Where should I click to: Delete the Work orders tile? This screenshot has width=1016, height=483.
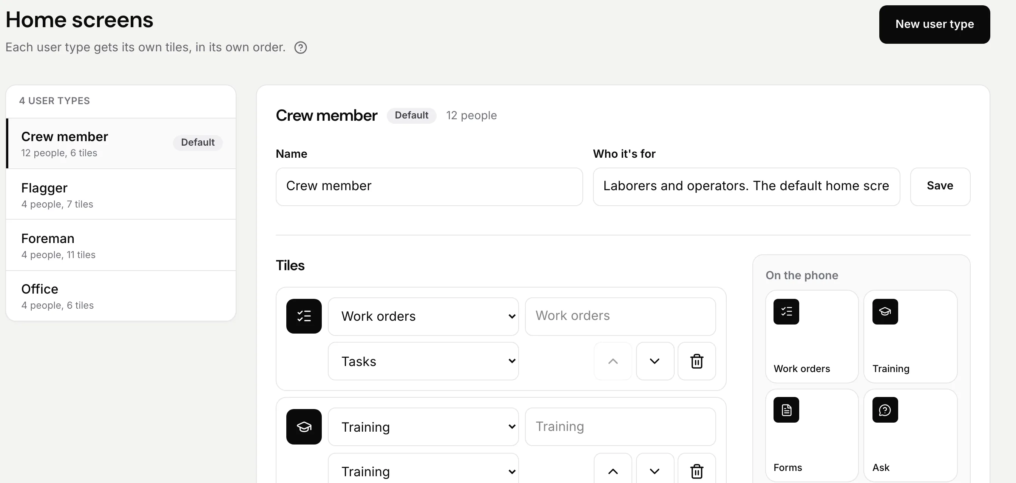point(696,361)
